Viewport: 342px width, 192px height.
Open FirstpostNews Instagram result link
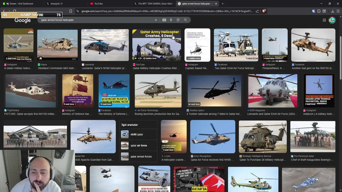pos(274,68)
